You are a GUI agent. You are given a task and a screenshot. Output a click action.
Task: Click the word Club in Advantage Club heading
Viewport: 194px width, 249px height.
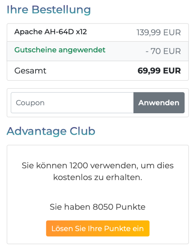82,131
